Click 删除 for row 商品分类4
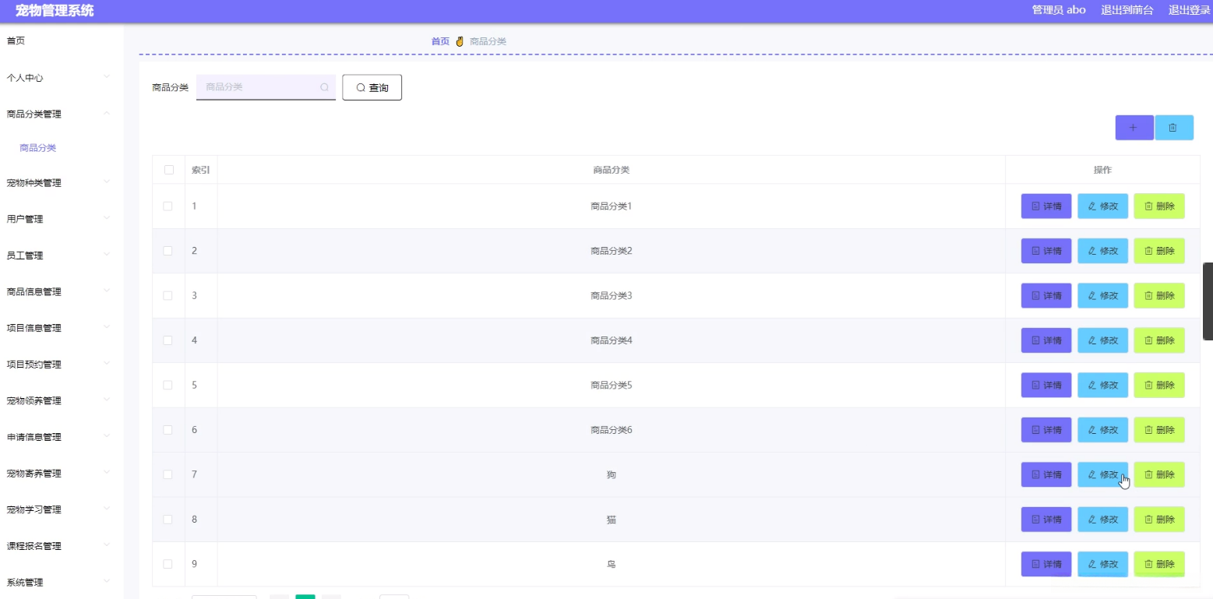Image resolution: width=1213 pixels, height=599 pixels. [x=1159, y=340]
